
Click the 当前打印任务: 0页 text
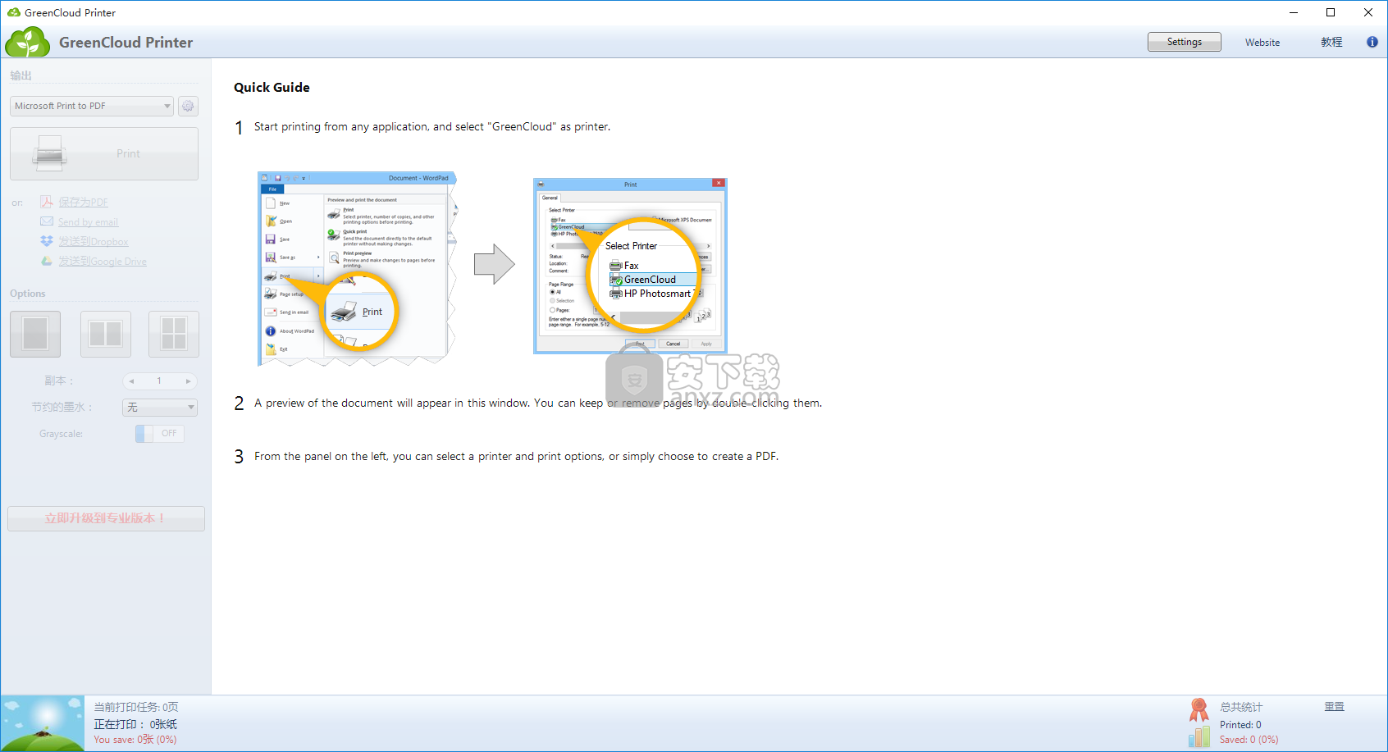point(136,706)
